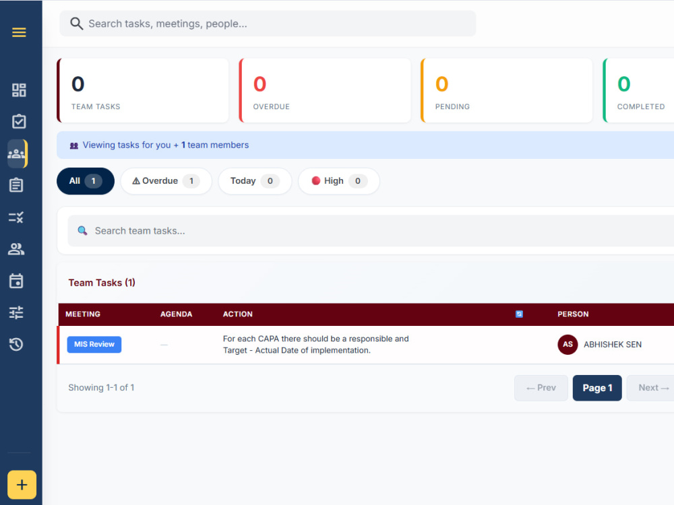
Task: Open the dashboard grid icon
Action: [19, 90]
